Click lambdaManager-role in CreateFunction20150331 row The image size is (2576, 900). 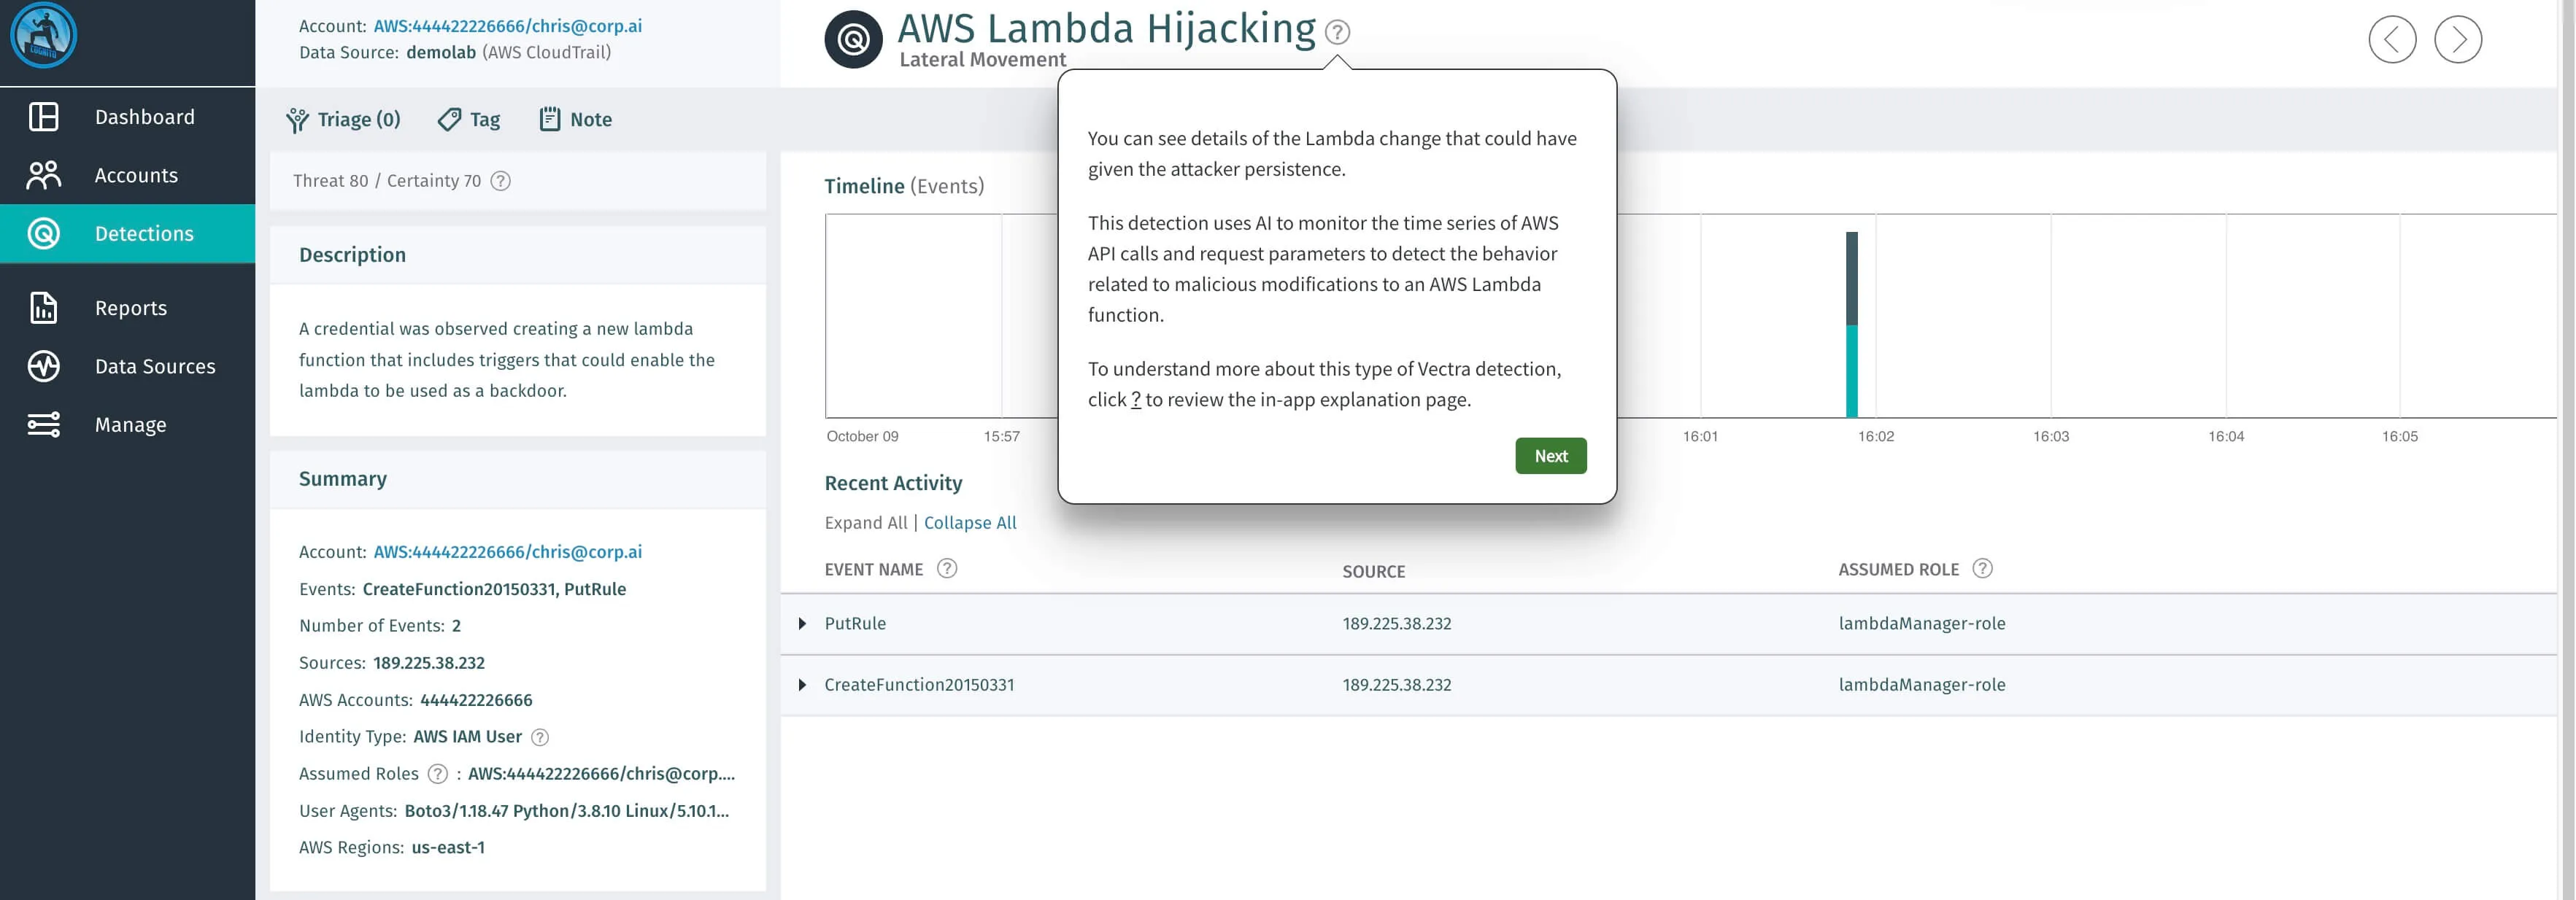pyautogui.click(x=1921, y=686)
